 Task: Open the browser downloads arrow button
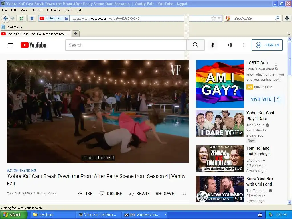(287, 18)
